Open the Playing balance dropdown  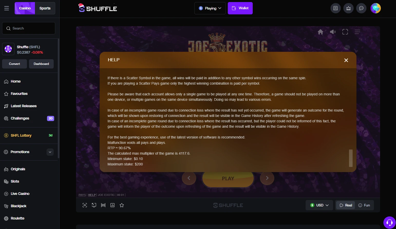click(x=210, y=8)
